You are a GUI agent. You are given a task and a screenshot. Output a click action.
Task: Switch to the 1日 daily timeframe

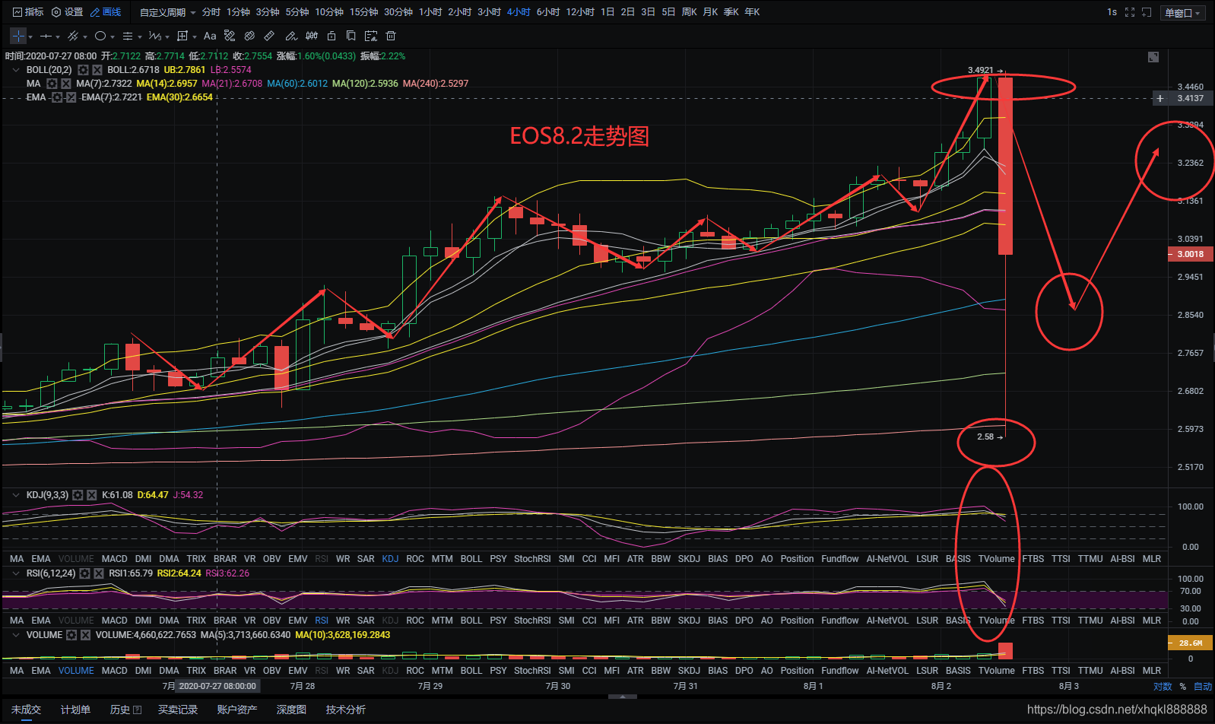point(607,12)
